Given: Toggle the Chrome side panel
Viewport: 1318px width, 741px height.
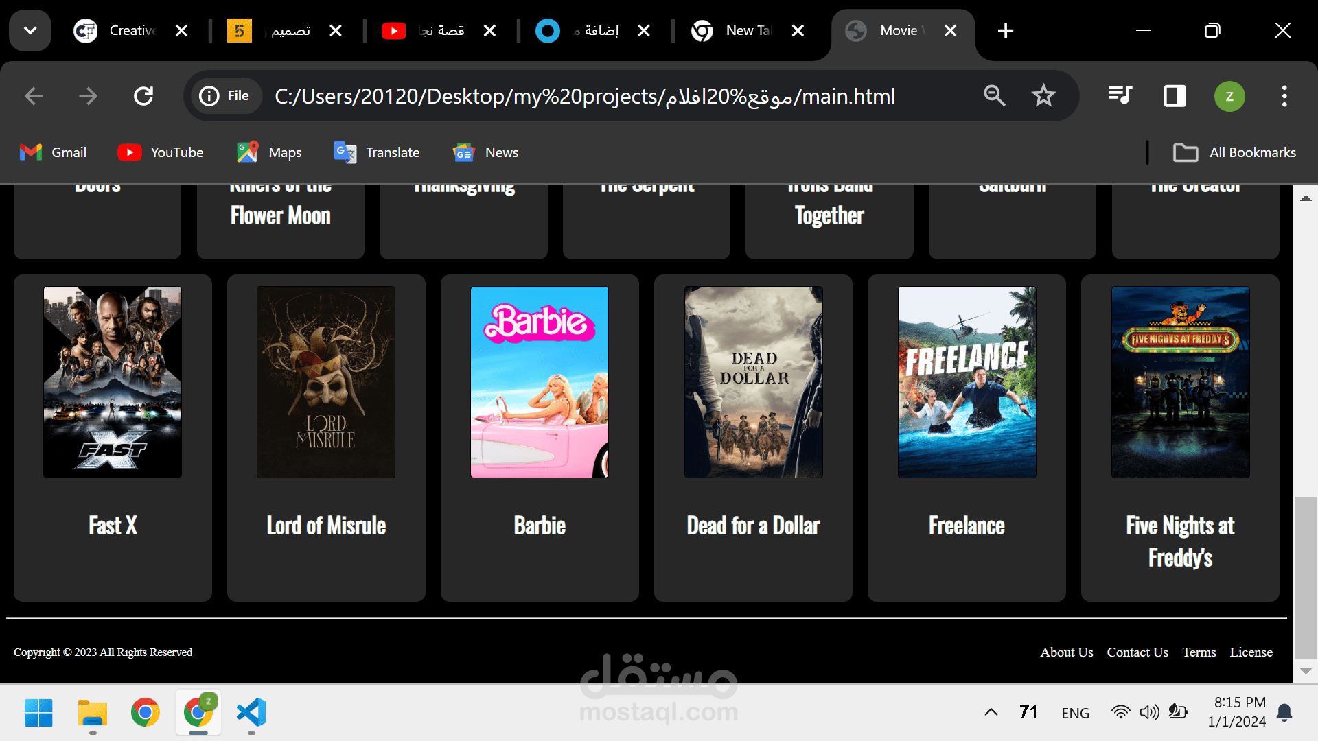Looking at the screenshot, I should pyautogui.click(x=1175, y=96).
